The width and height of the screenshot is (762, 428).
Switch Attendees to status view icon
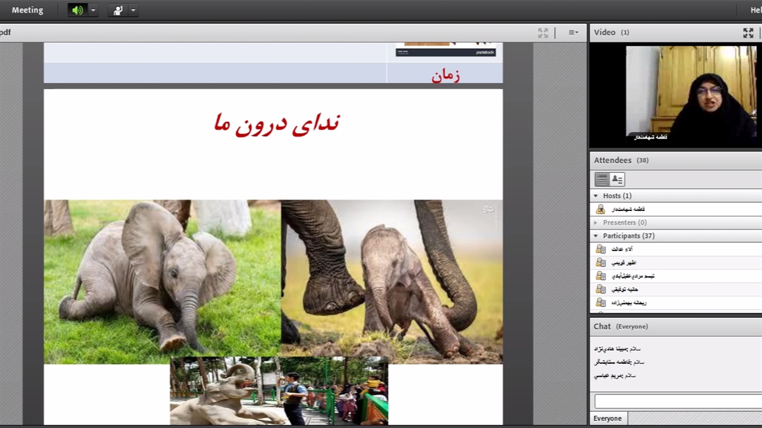(x=617, y=179)
